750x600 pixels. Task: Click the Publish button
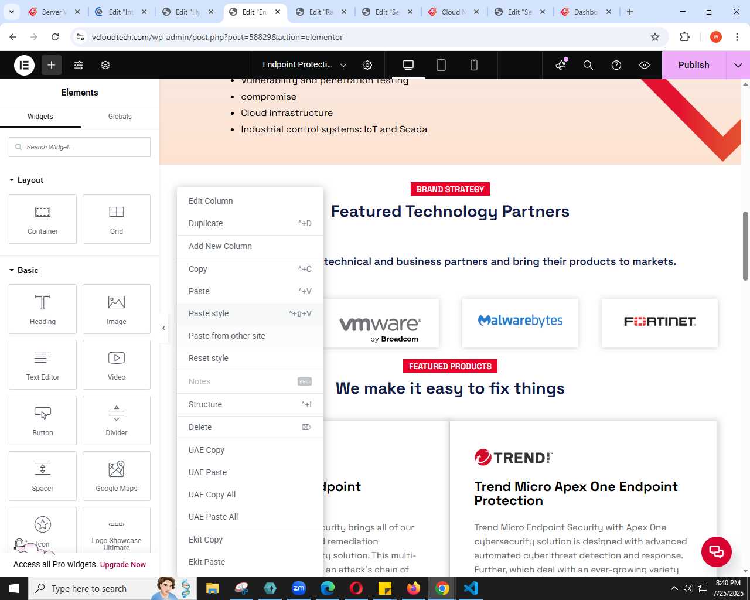(x=694, y=65)
